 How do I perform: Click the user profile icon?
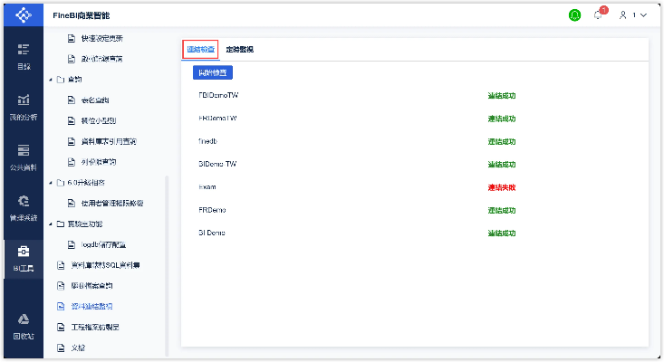[622, 15]
